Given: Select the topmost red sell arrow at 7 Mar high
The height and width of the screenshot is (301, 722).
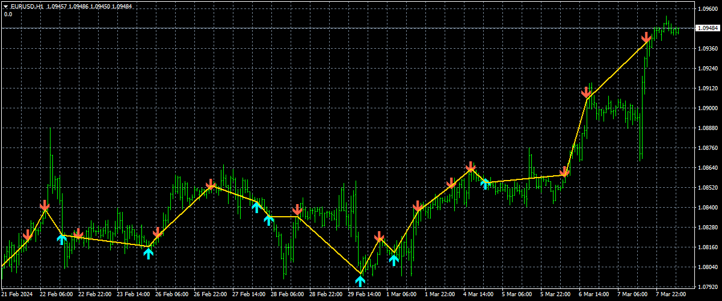Looking at the screenshot, I should 647,37.
